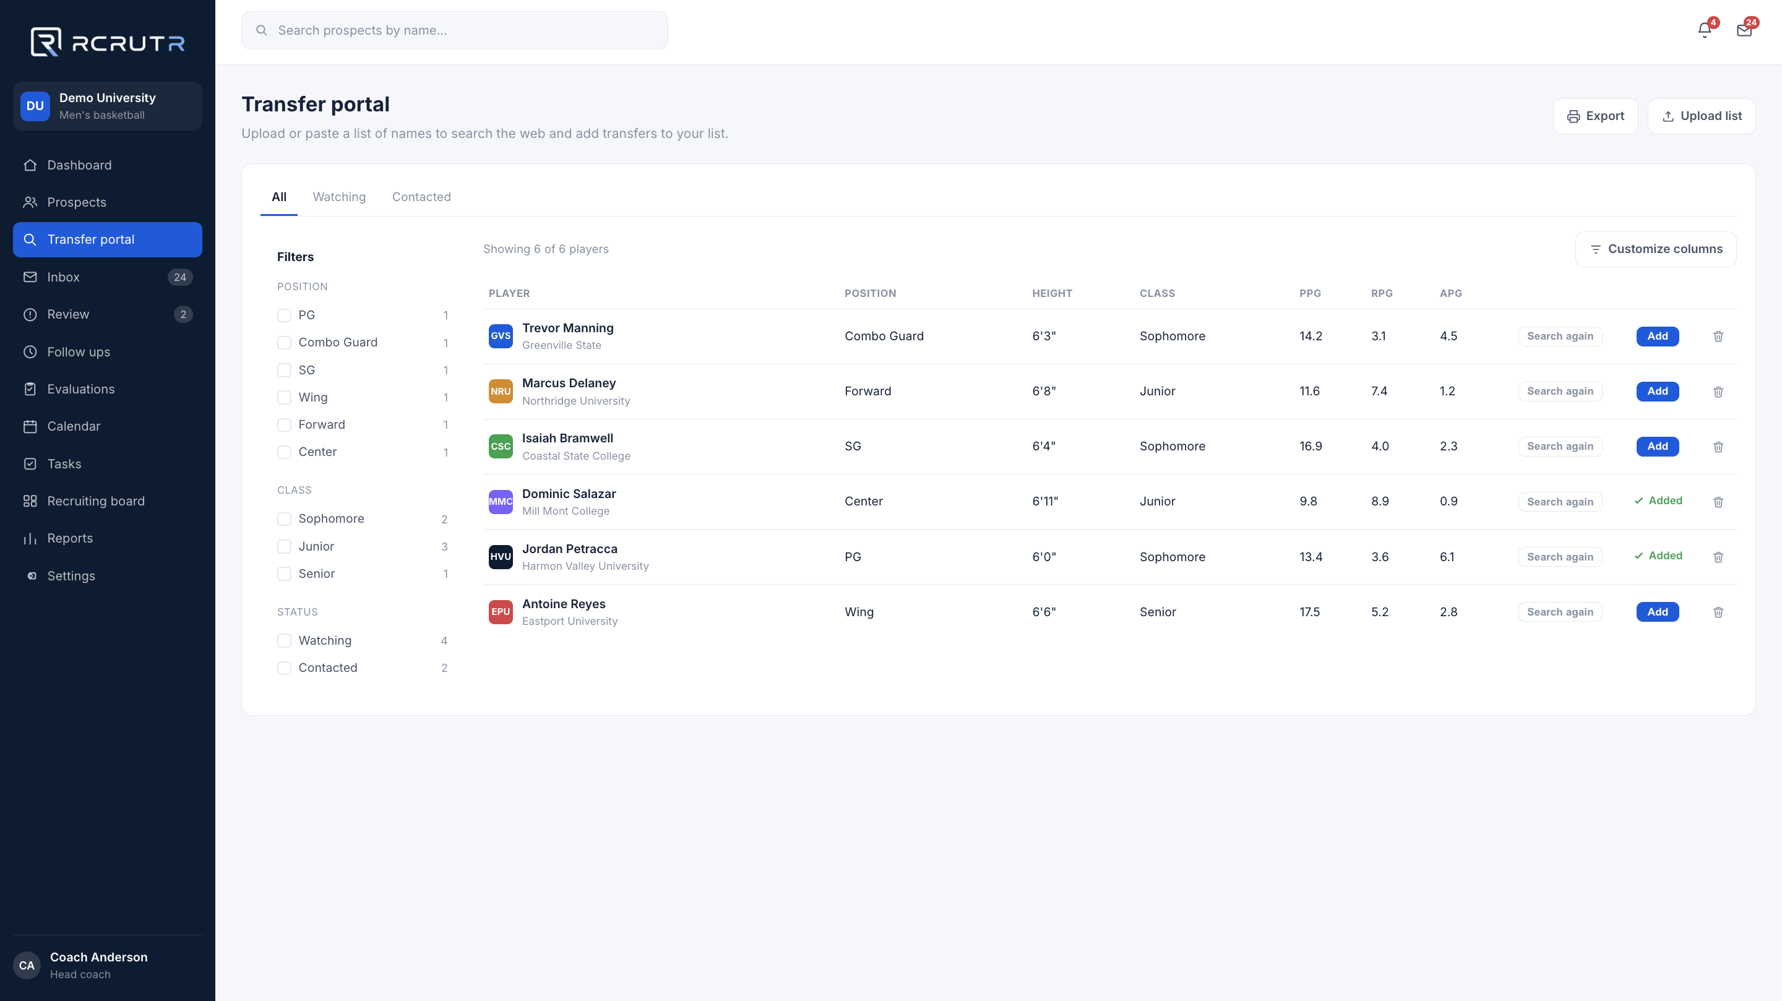Check the Wing position filter
This screenshot has width=1782, height=1001.
click(283, 397)
